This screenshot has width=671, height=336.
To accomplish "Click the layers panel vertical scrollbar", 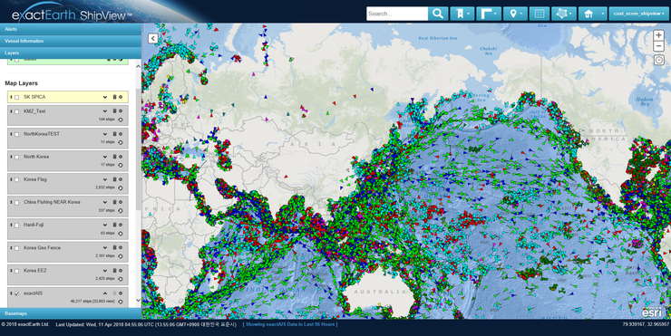I will click(x=138, y=149).
